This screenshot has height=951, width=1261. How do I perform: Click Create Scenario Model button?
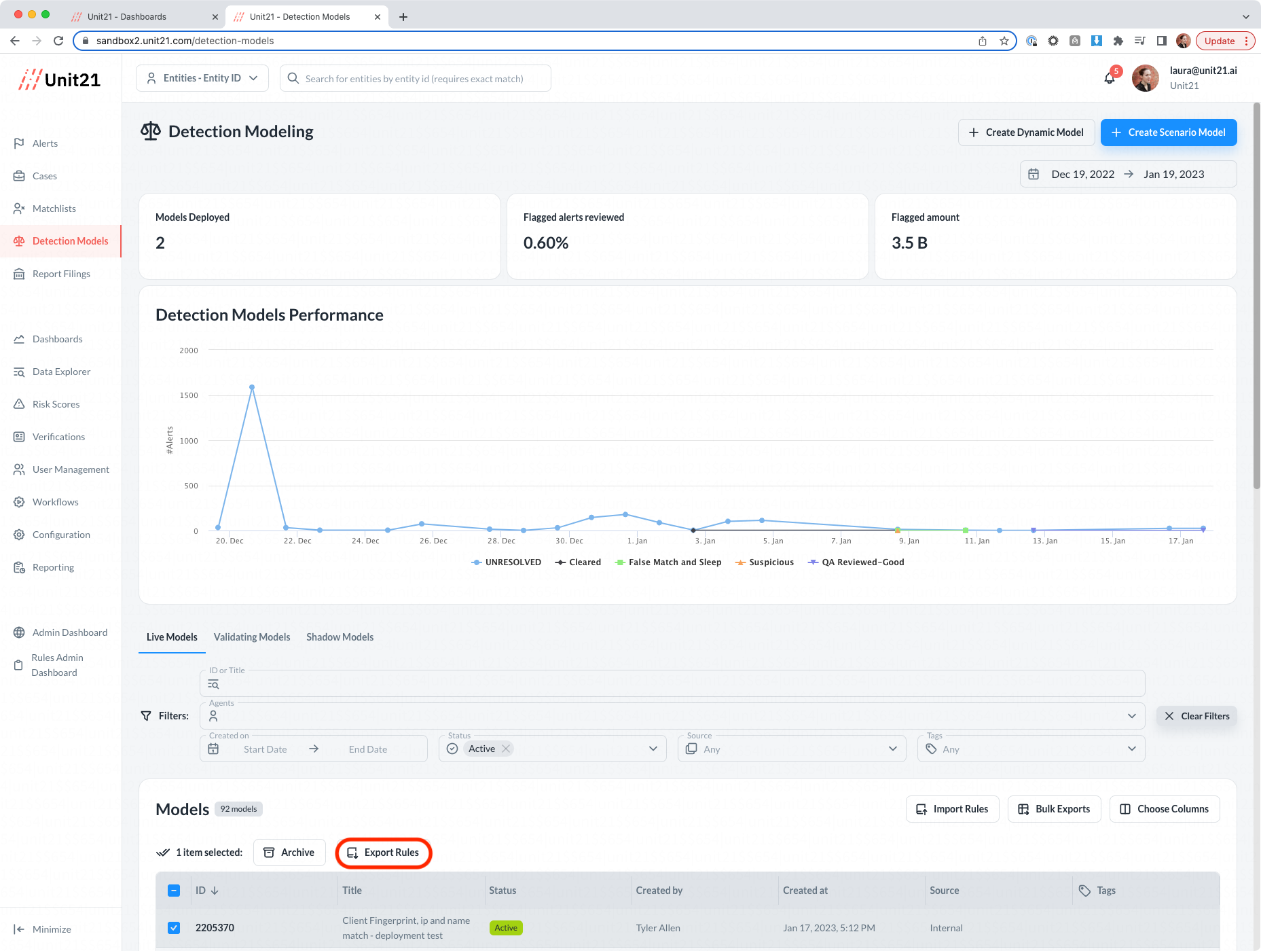click(1169, 132)
